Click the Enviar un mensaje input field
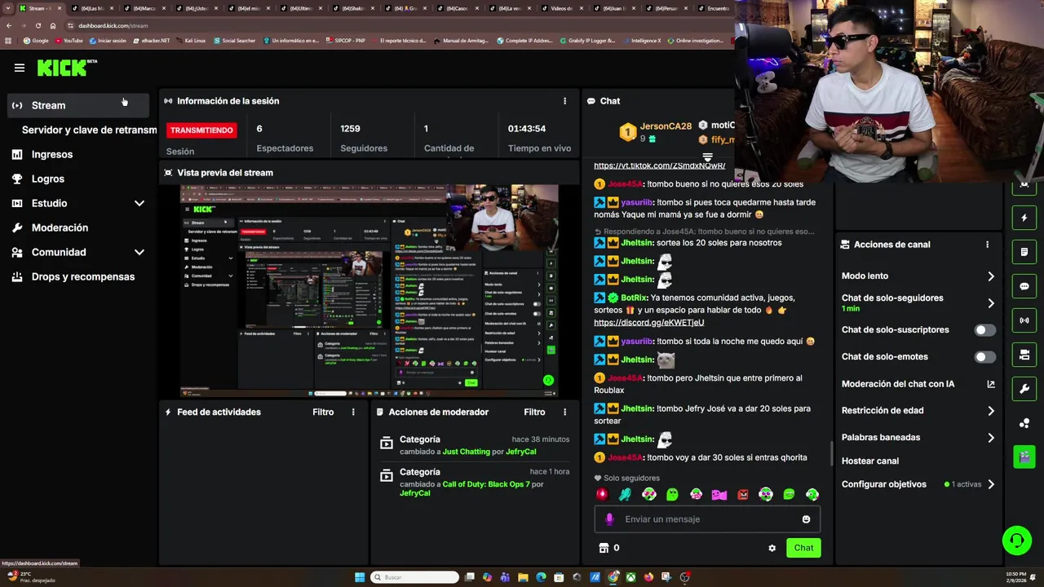The width and height of the screenshot is (1044, 587). 707,519
